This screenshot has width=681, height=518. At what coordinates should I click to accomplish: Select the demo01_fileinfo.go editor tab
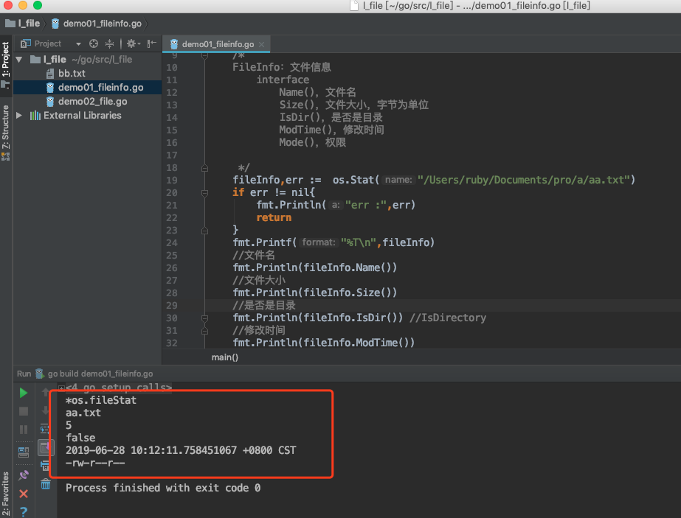click(218, 44)
